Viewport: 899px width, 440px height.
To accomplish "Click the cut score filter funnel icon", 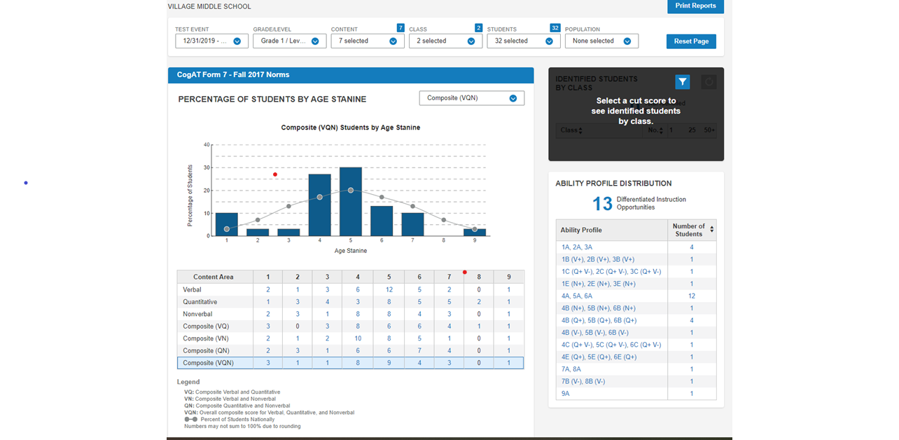I will pyautogui.click(x=682, y=82).
